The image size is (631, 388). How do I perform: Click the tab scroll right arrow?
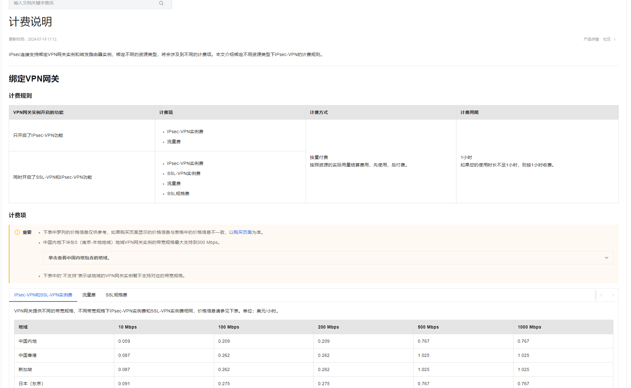click(613, 295)
